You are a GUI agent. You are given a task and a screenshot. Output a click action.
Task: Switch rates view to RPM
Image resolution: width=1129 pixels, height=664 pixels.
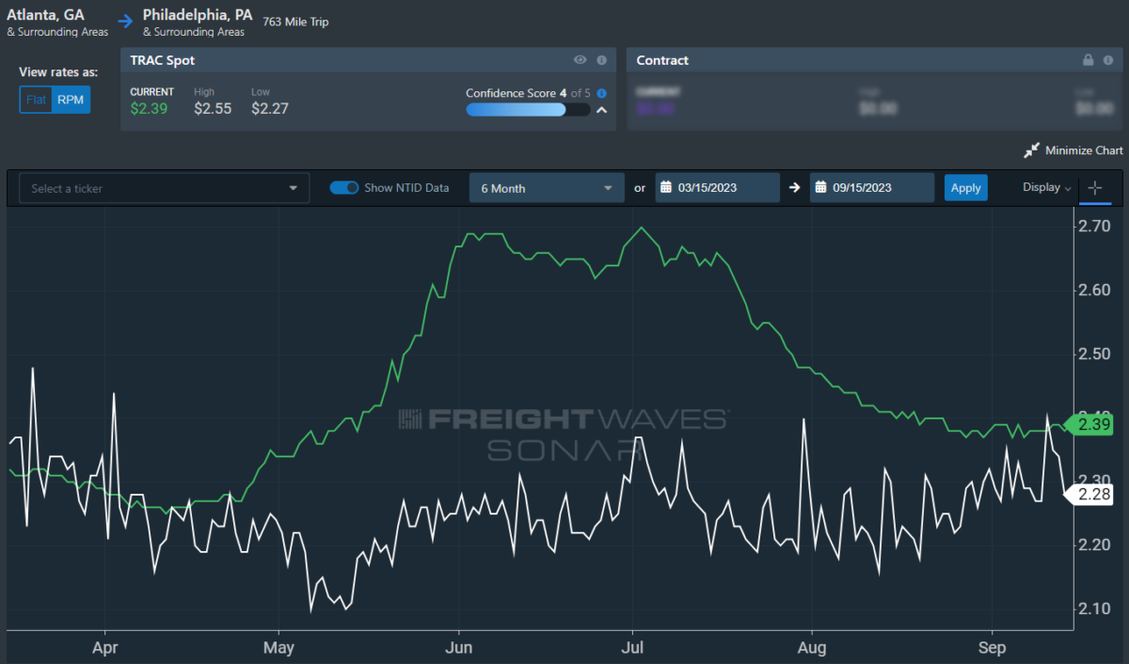coord(72,100)
